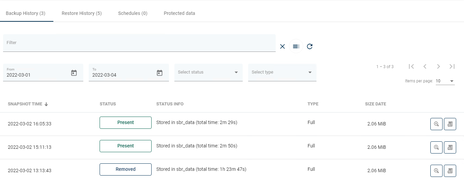Open the To date calendar picker
Image resolution: width=464 pixels, height=182 pixels.
(x=159, y=73)
